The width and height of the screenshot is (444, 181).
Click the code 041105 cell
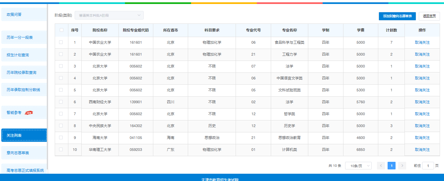pos(136,138)
